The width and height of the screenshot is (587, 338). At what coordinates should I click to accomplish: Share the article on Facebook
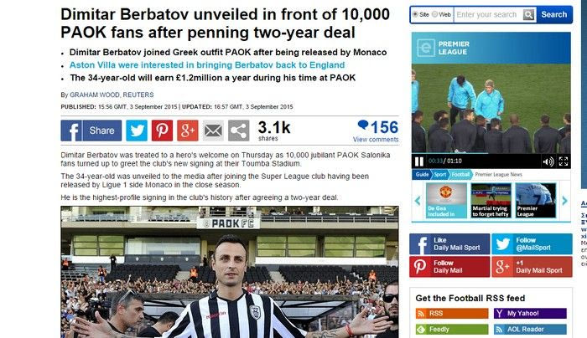tap(91, 131)
